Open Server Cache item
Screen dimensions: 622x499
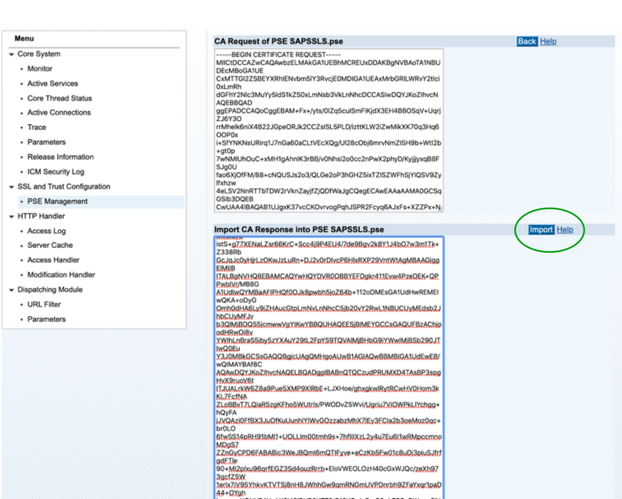(50, 245)
